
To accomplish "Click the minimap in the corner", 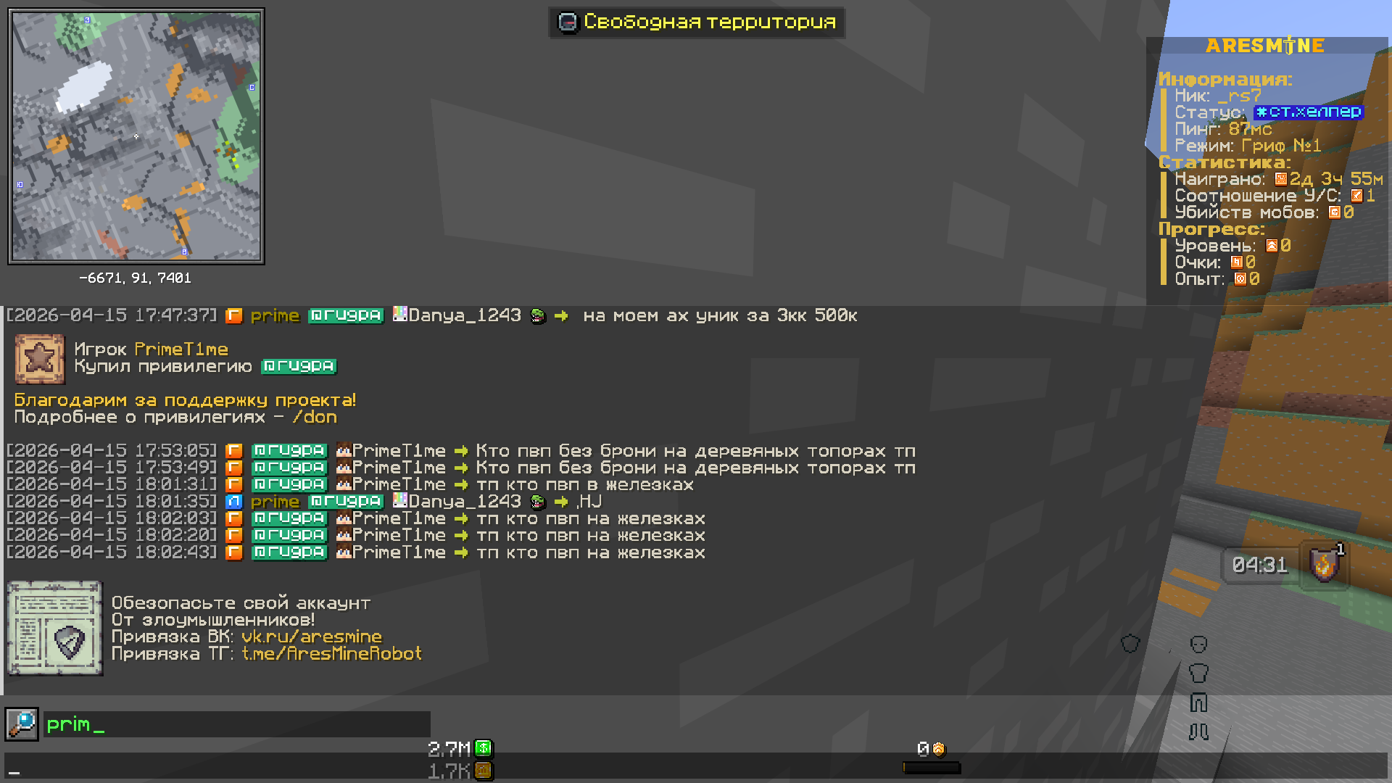I will pyautogui.click(x=136, y=136).
